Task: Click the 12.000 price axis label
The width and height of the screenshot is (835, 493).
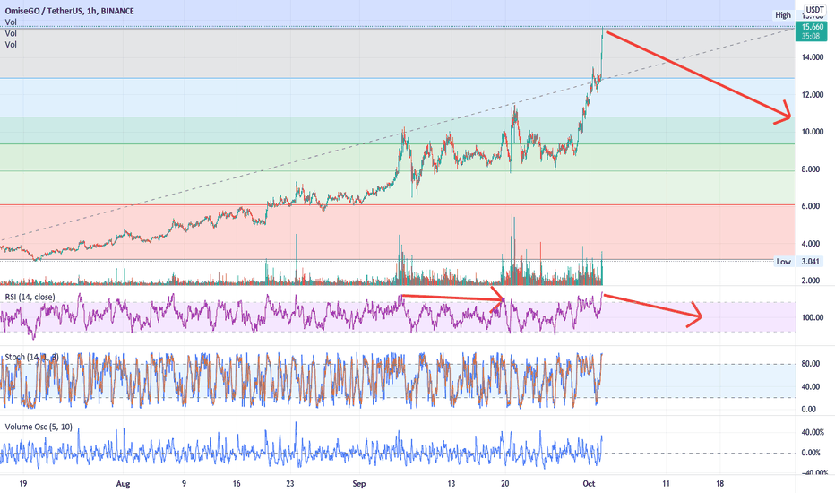Action: (x=812, y=95)
